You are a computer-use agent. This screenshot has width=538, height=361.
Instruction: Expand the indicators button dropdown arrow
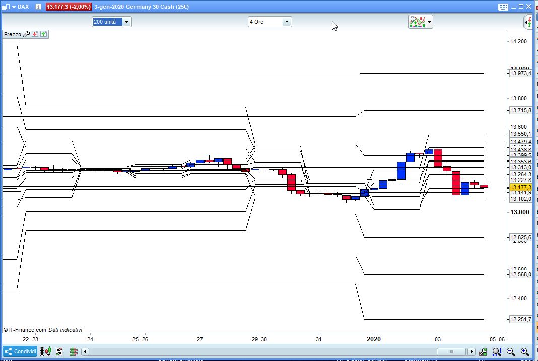429,22
